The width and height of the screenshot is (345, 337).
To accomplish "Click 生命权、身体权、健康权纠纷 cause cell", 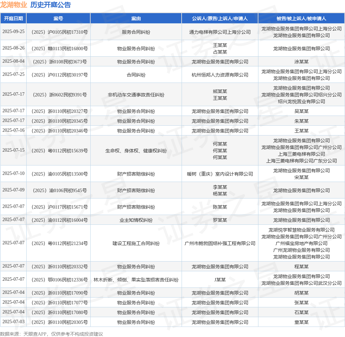I will (x=136, y=151).
